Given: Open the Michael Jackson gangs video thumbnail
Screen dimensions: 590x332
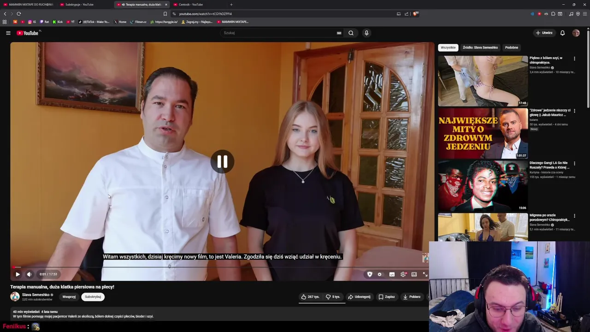Looking at the screenshot, I should [483, 186].
